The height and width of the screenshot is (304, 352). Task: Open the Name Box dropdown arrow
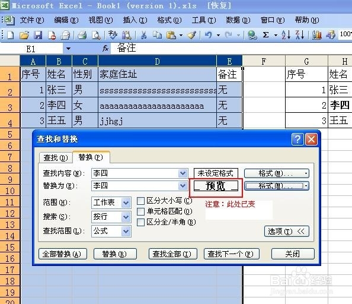[x=68, y=49]
